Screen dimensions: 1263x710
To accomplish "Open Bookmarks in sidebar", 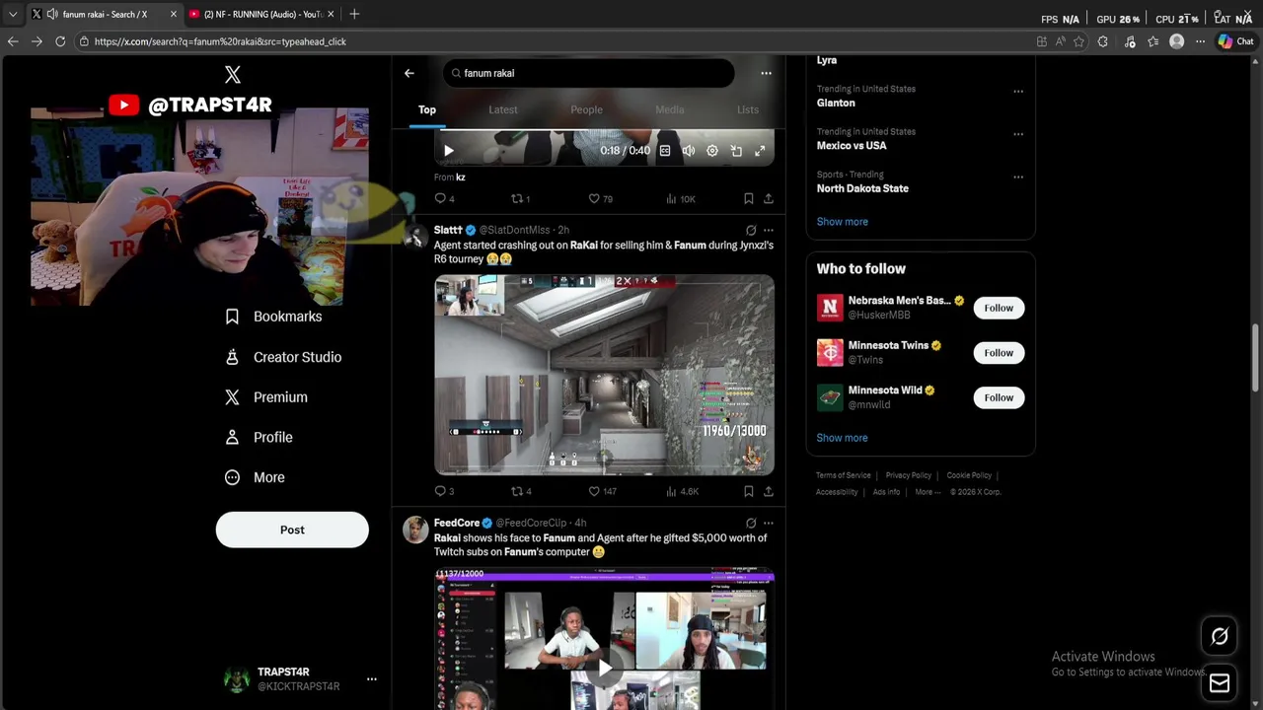I will (273, 317).
